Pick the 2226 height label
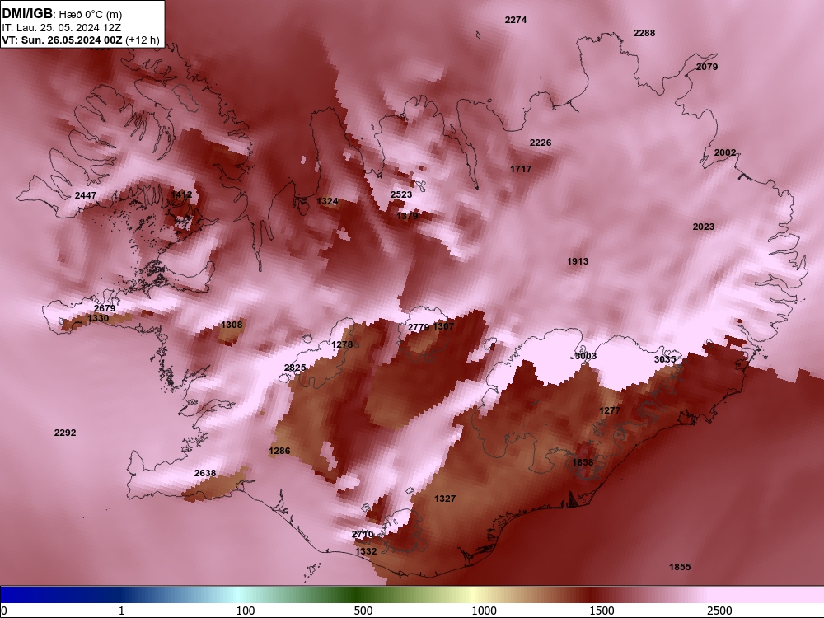The image size is (824, 618). pyautogui.click(x=541, y=143)
